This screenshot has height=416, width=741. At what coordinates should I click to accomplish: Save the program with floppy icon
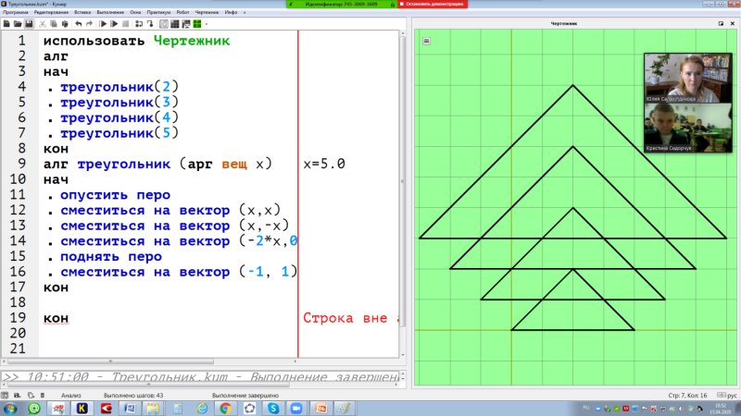pos(29,24)
